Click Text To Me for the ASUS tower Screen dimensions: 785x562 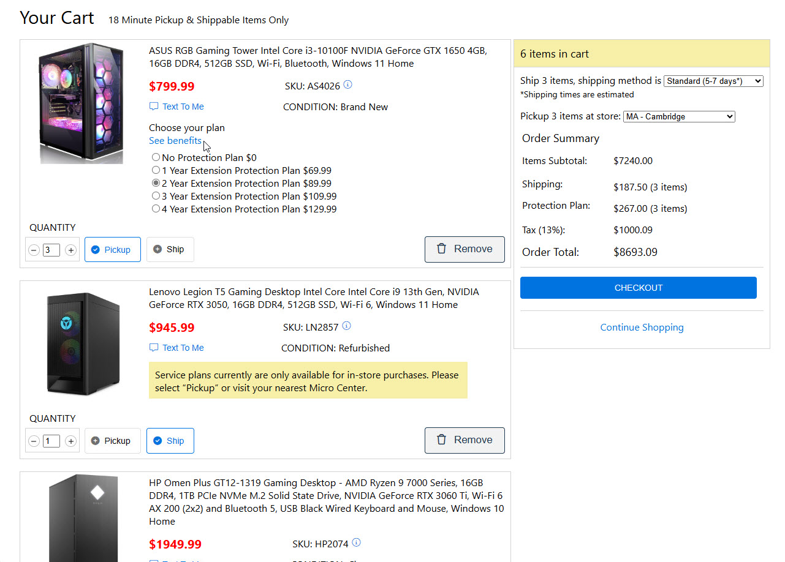point(183,107)
